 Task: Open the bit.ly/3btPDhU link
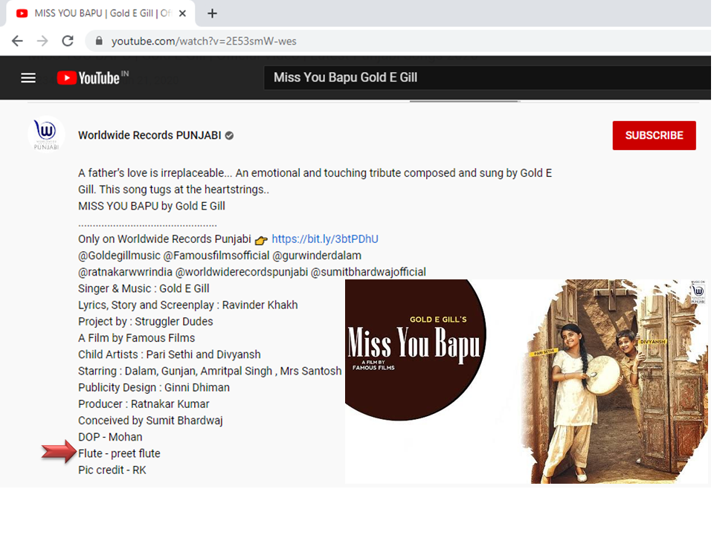coord(325,239)
